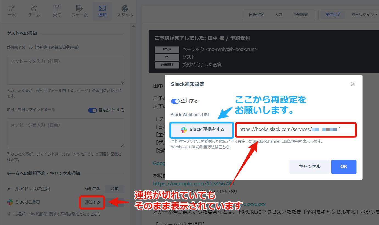Click the 受付完了メール message textarea
The image size is (379, 225).
pyautogui.click(x=65, y=70)
